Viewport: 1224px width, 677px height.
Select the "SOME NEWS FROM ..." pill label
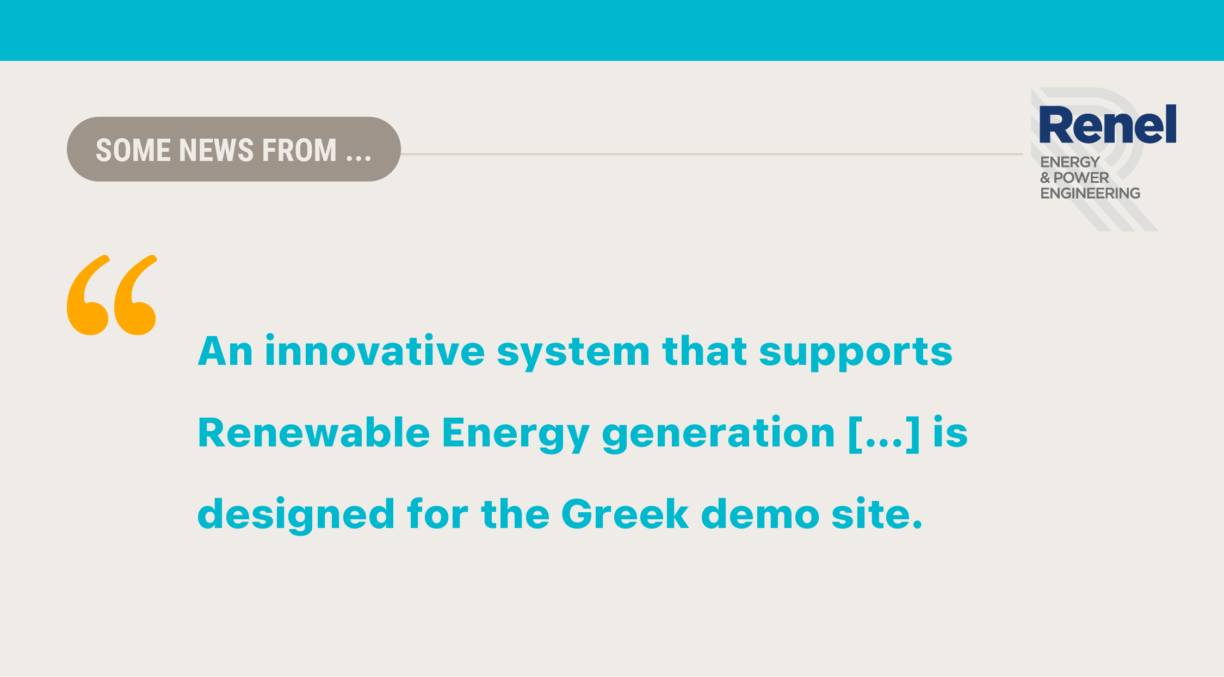234,149
